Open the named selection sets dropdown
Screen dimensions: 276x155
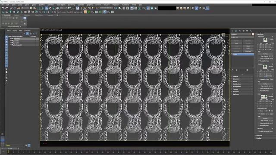pos(106,8)
